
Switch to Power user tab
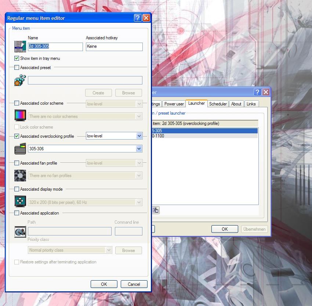[174, 104]
